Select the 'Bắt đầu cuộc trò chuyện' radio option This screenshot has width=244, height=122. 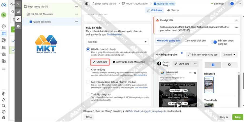pyautogui.click(x=88, y=49)
